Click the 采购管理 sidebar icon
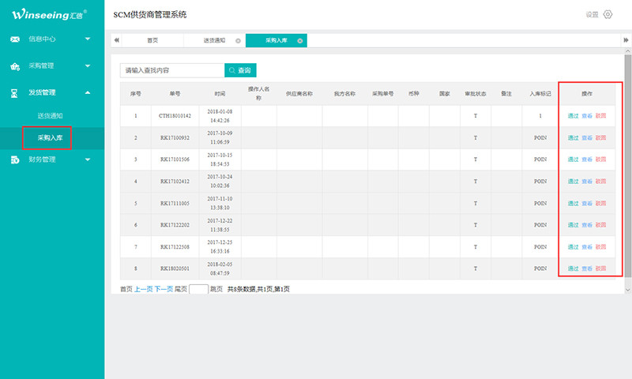The height and width of the screenshot is (379, 632). click(x=15, y=66)
